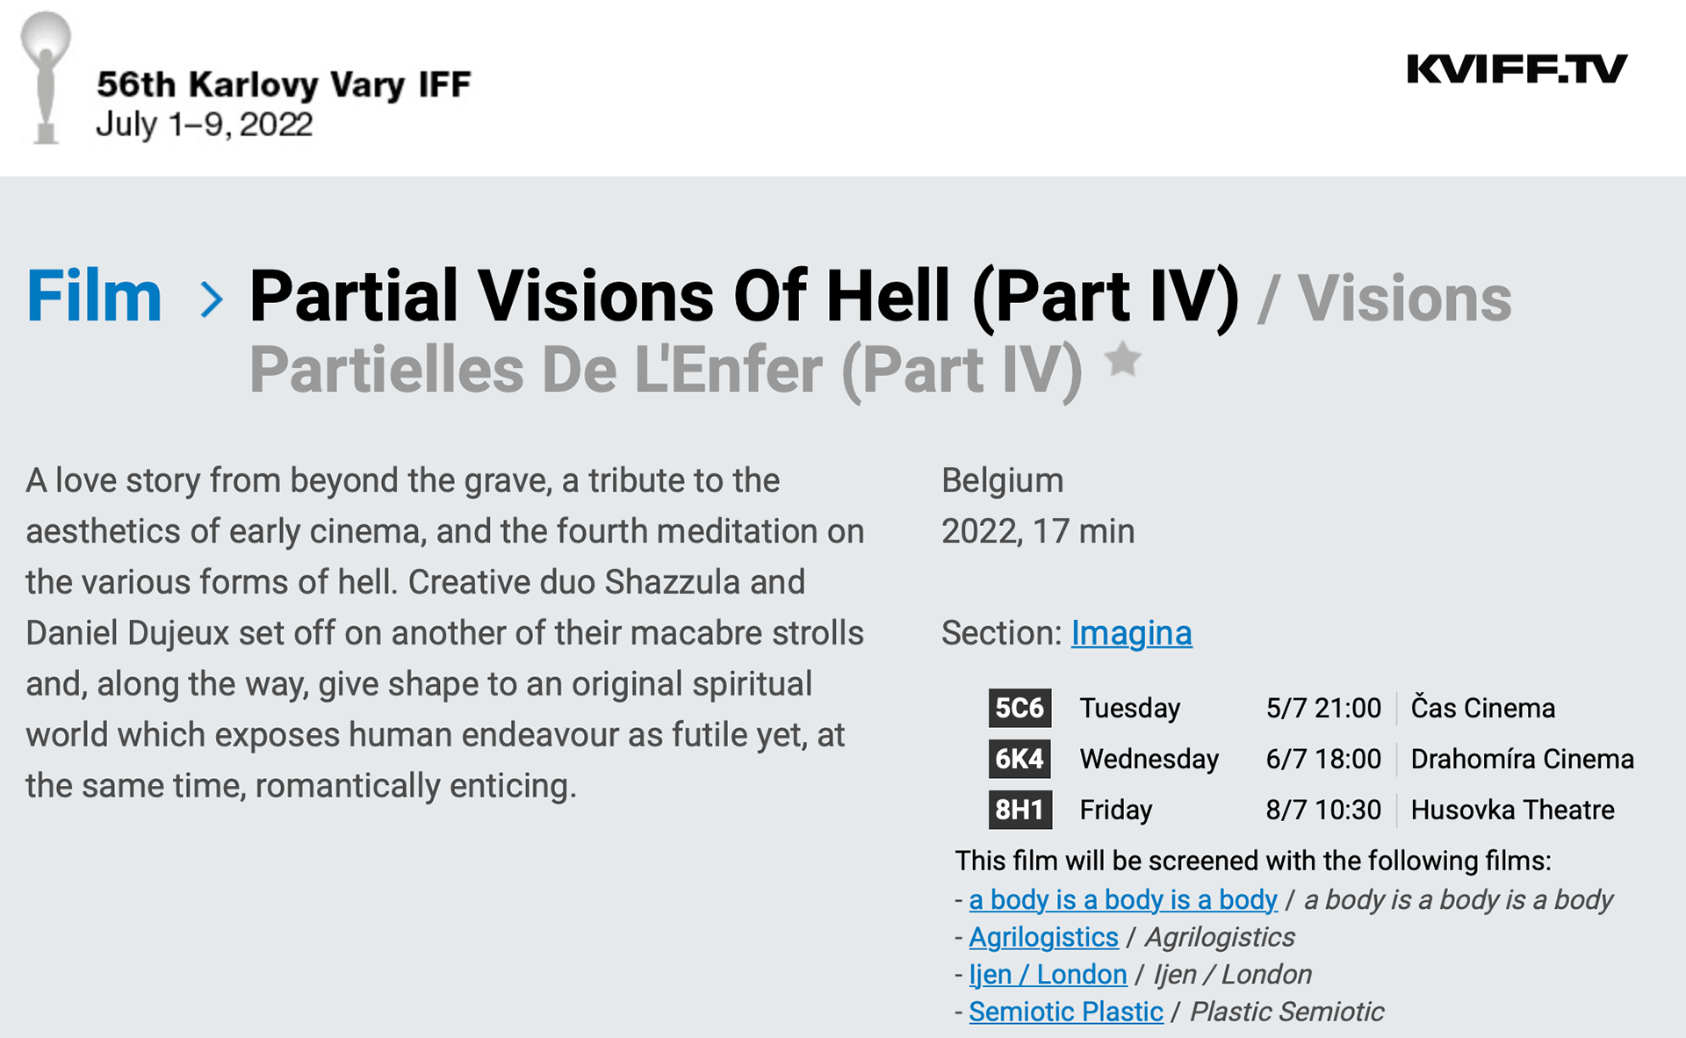Click the Husovka Theatre venue name
Viewport: 1686px width, 1038px height.
pos(1512,810)
